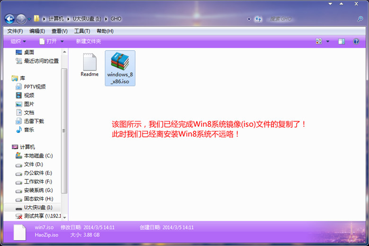Image resolution: width=369 pixels, height=246 pixels.
Task: Open the 组织 dropdown in the toolbar
Action: pos(18,42)
